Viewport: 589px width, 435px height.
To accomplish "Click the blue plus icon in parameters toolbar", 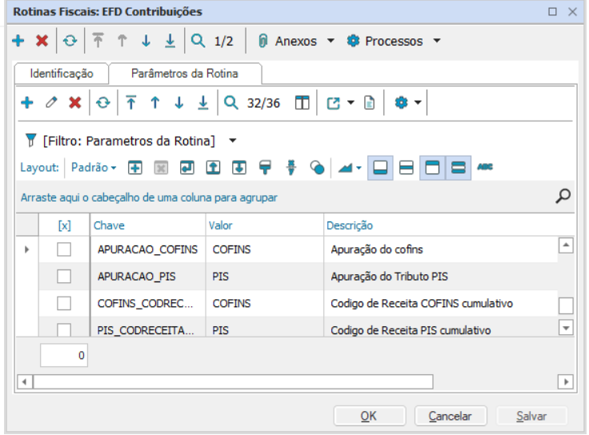I will (x=26, y=102).
